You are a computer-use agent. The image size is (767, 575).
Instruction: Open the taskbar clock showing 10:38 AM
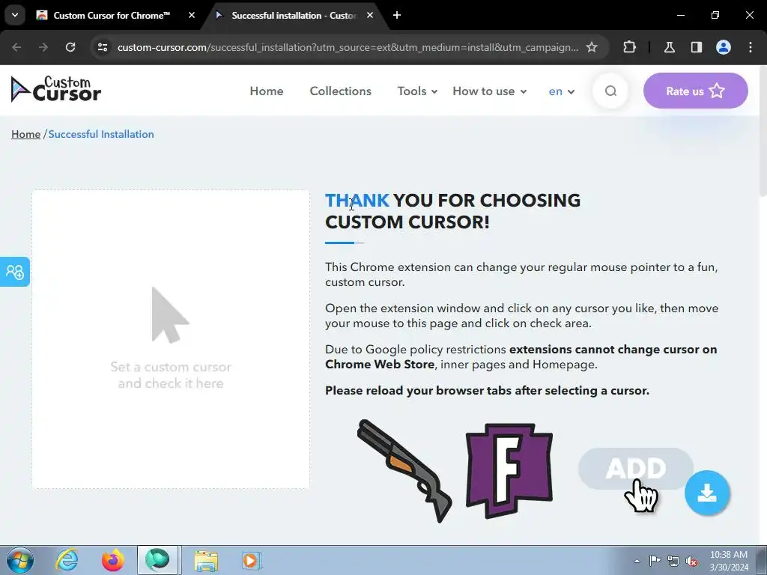729,561
